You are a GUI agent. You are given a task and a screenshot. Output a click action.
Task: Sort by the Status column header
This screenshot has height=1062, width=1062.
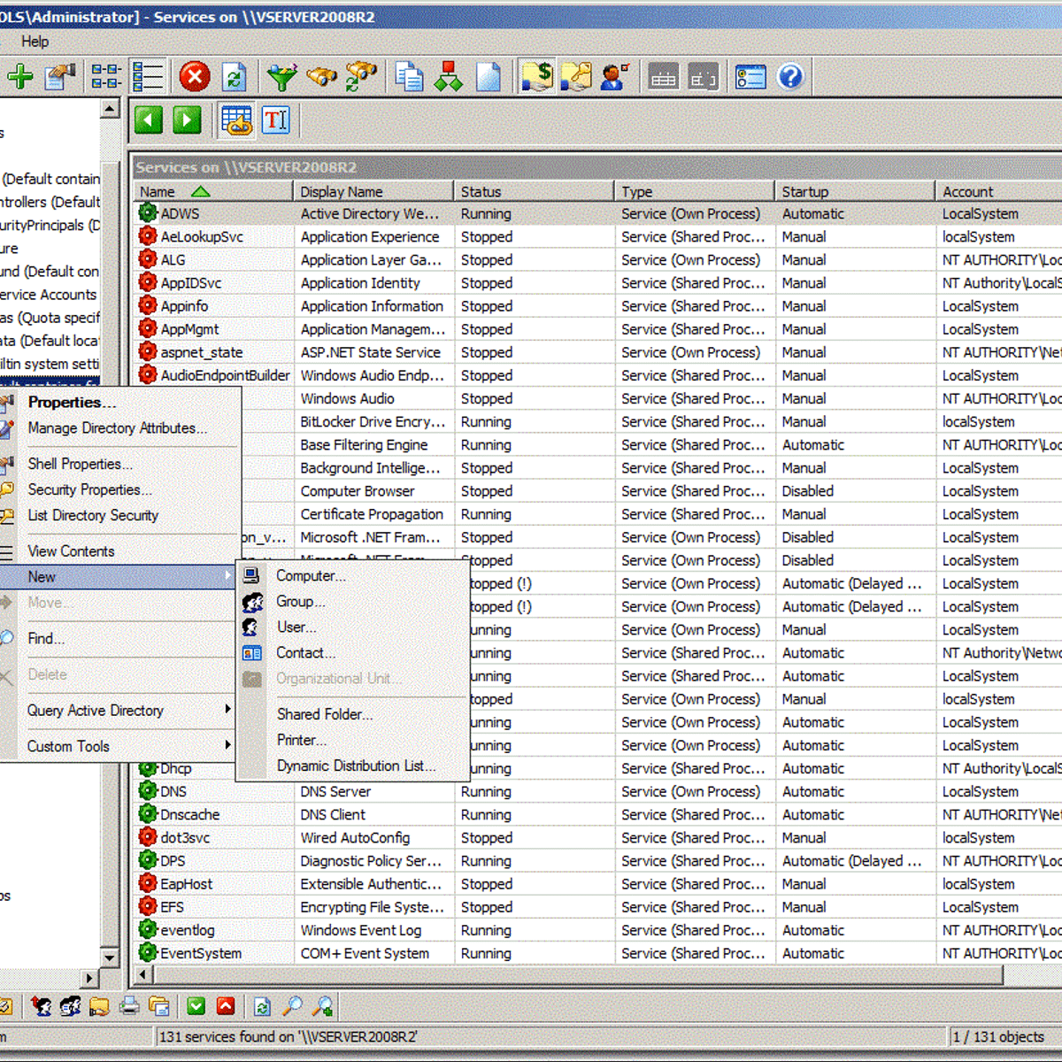[534, 191]
